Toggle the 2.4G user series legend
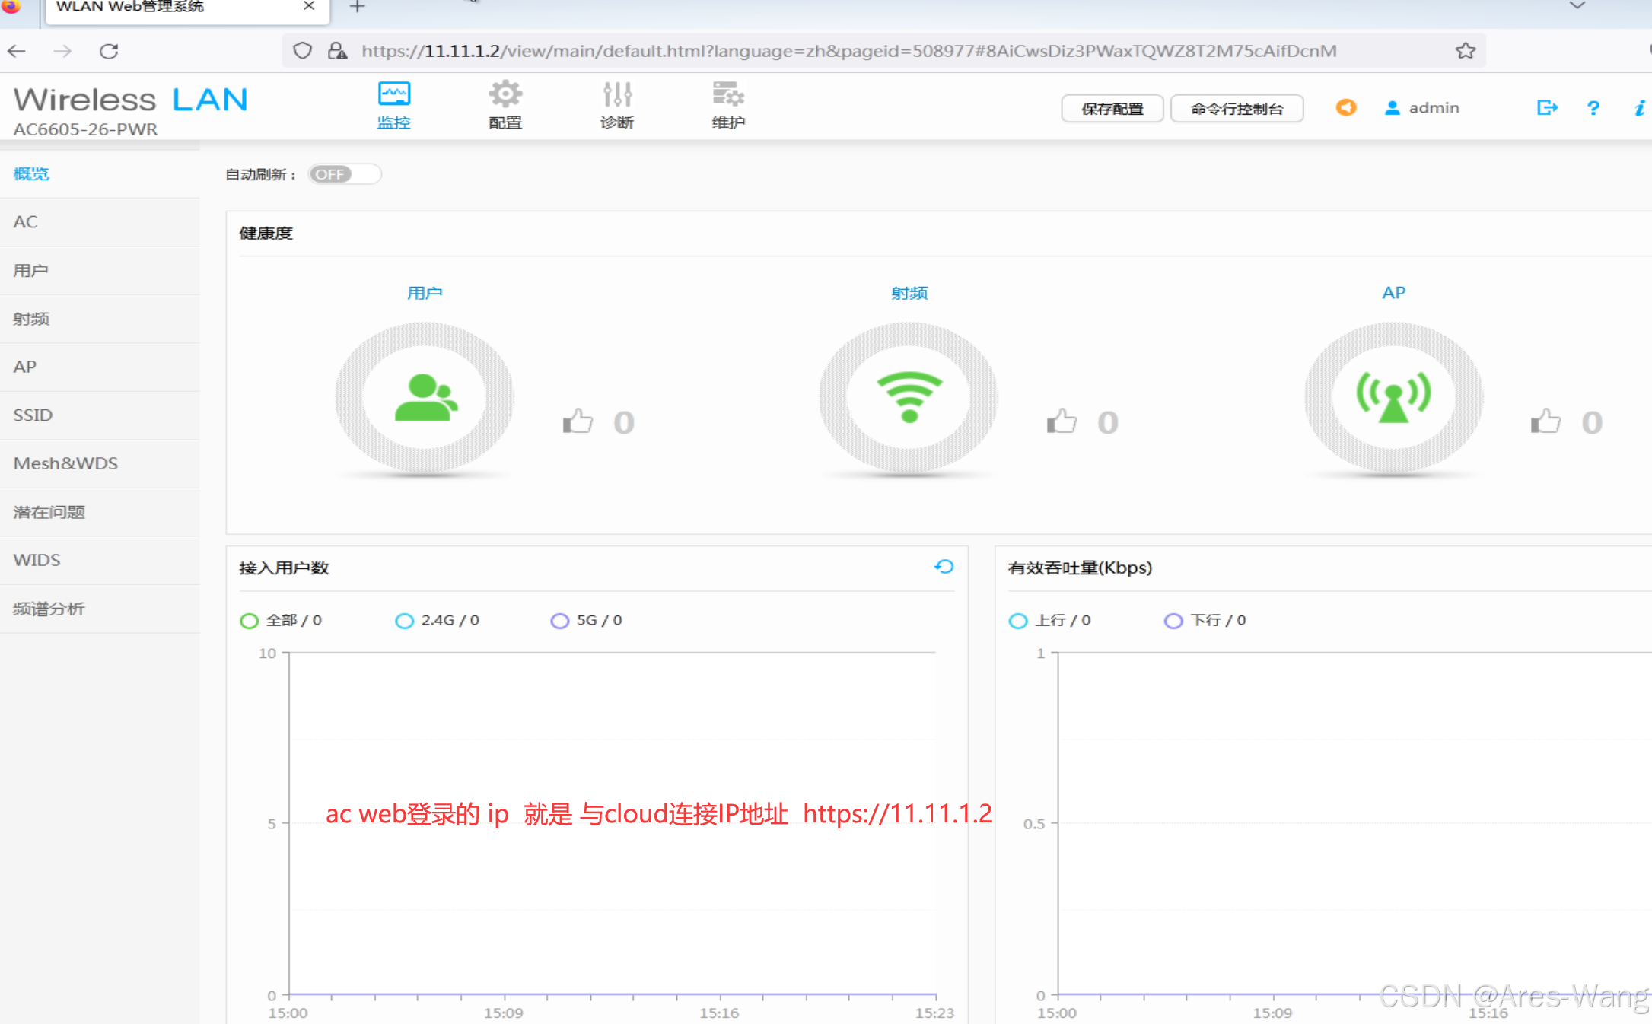This screenshot has width=1652, height=1024. point(437,621)
